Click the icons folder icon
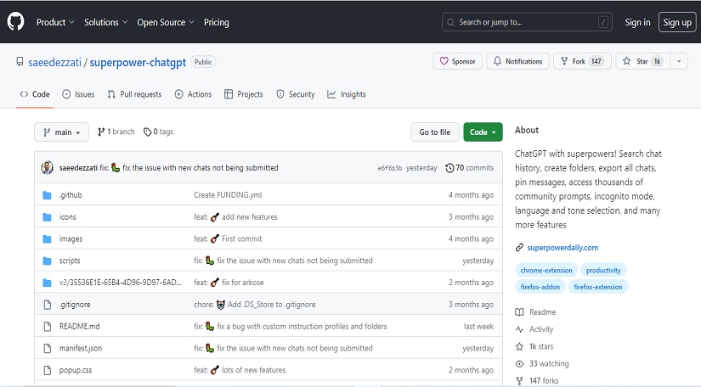The image size is (701, 387). click(47, 217)
